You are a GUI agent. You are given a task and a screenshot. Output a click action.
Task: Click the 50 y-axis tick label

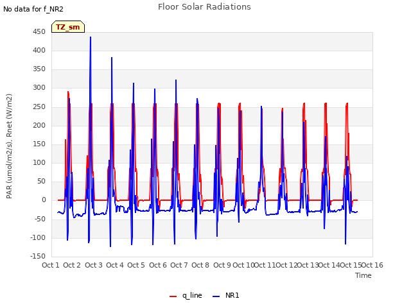pyautogui.click(x=41, y=181)
